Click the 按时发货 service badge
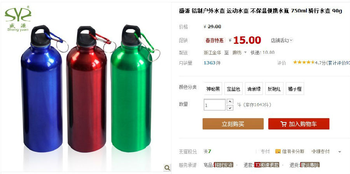 click(x=224, y=165)
